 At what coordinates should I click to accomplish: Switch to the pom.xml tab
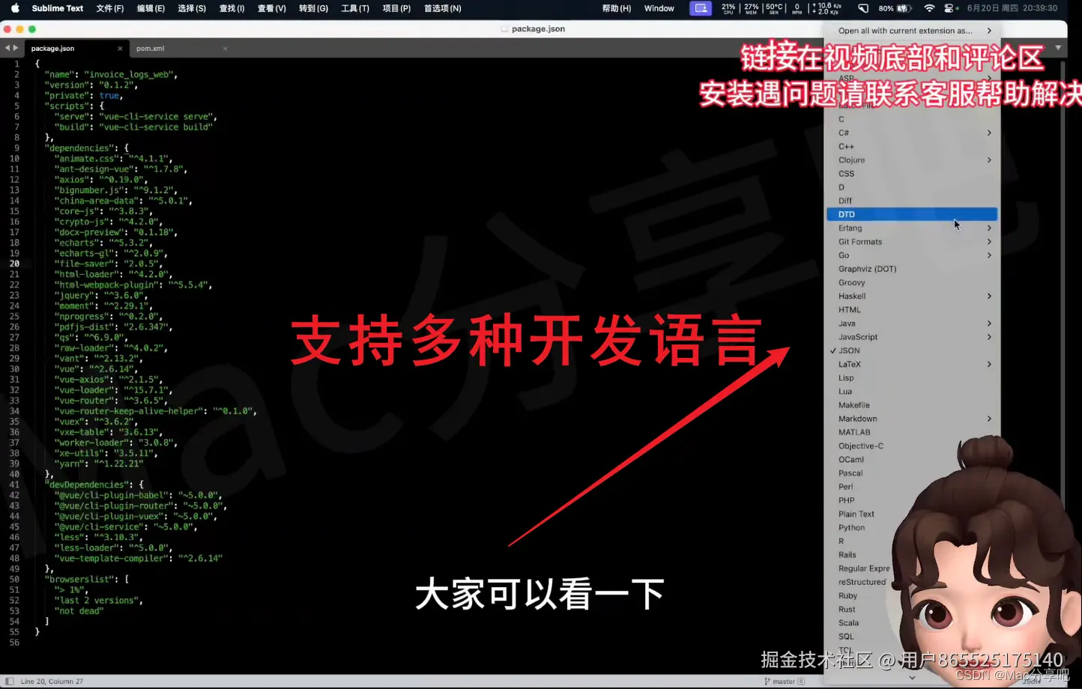(x=151, y=48)
